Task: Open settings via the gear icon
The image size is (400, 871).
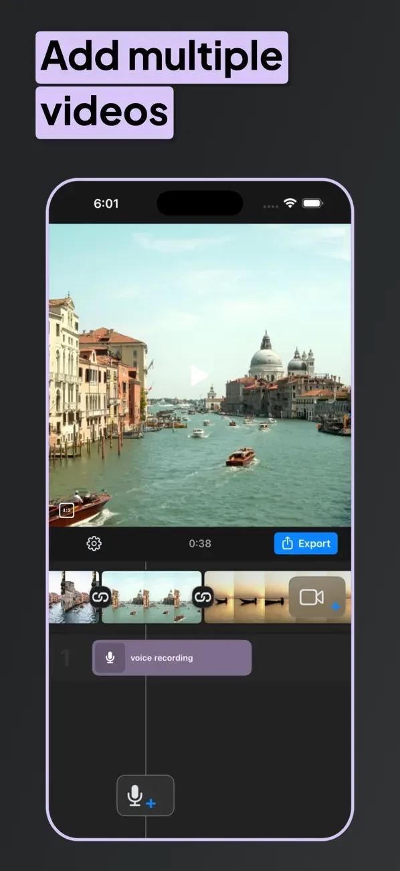Action: point(94,543)
